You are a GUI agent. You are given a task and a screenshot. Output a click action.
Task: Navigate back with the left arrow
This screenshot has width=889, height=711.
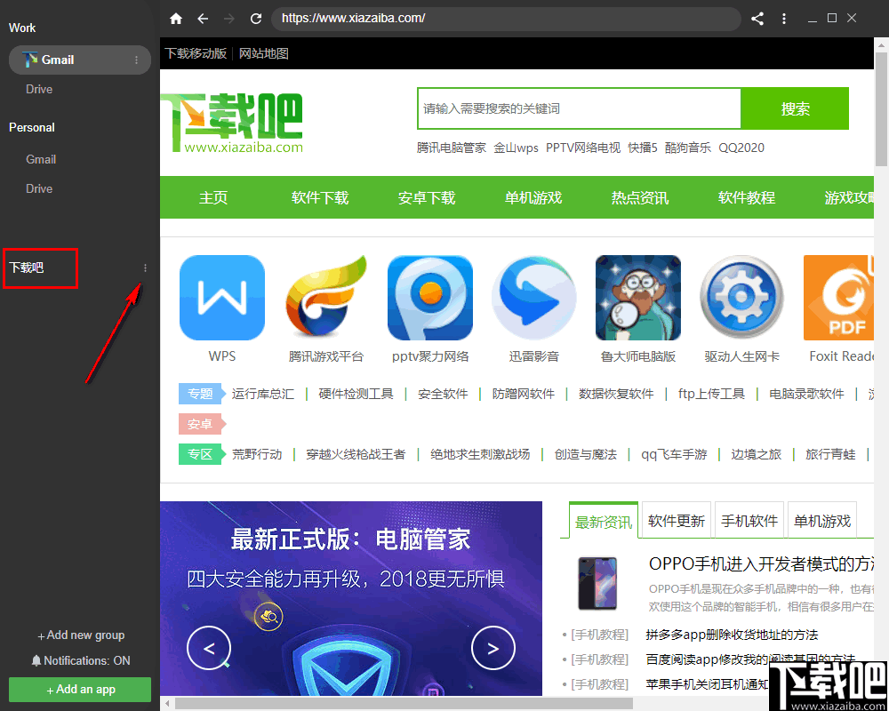tap(203, 19)
